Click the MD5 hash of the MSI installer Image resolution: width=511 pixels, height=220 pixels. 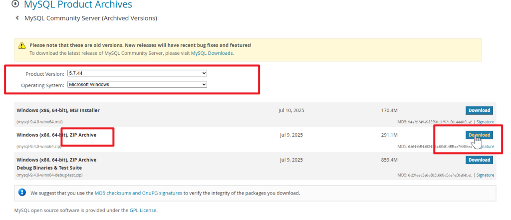(440, 122)
